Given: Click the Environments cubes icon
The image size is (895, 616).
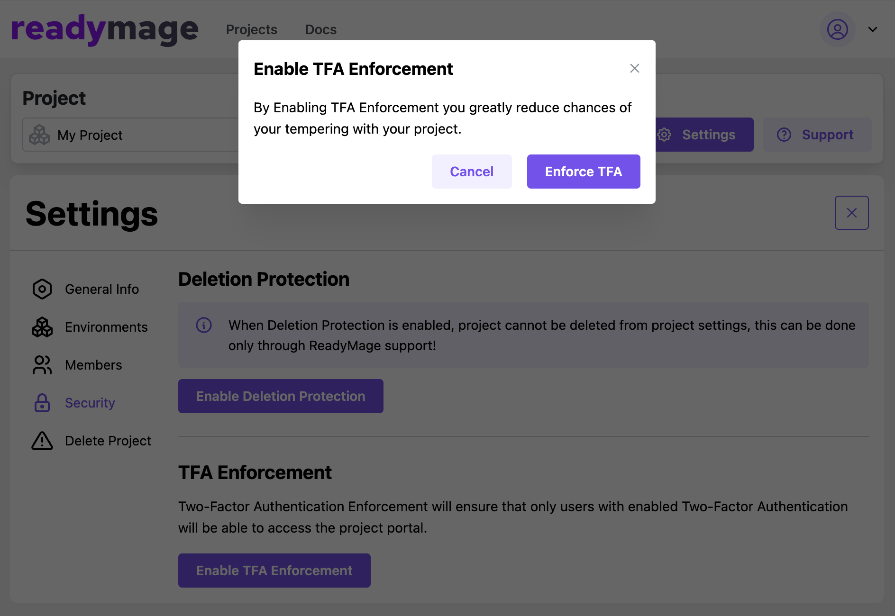Looking at the screenshot, I should [x=42, y=327].
